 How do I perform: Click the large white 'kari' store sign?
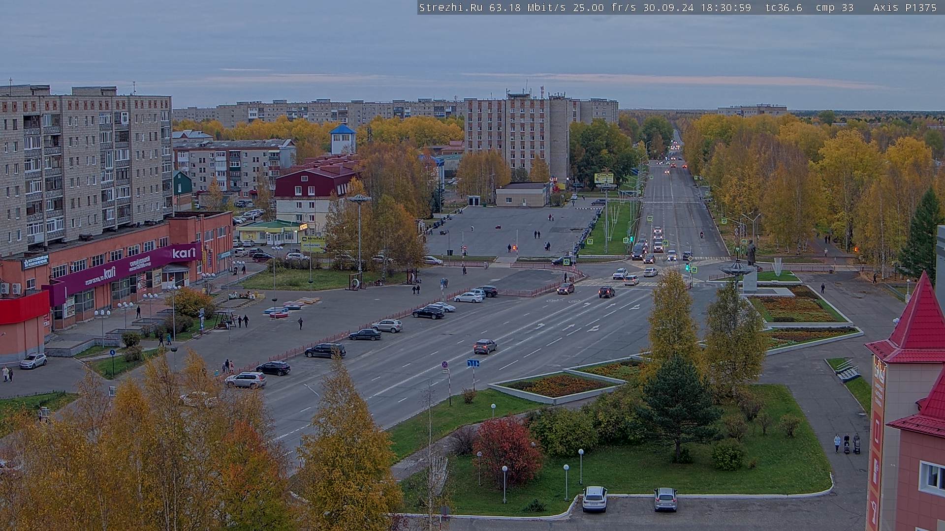(x=184, y=253)
